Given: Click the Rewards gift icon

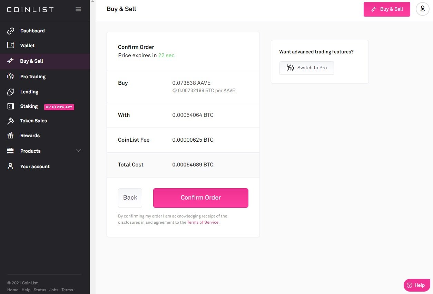Looking at the screenshot, I should tap(11, 135).
